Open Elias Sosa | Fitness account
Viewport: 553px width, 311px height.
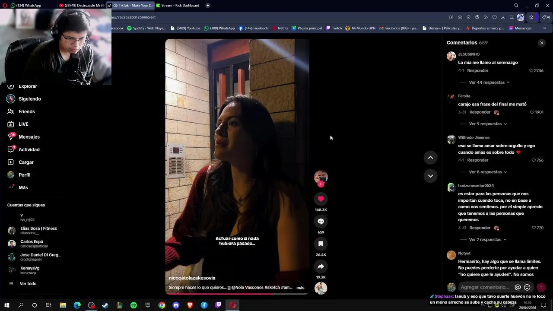35,230
